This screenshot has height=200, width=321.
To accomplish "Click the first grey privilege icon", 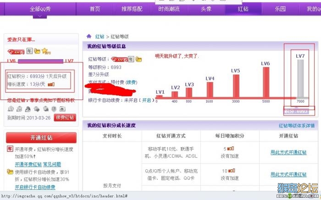I will pos(11,109).
